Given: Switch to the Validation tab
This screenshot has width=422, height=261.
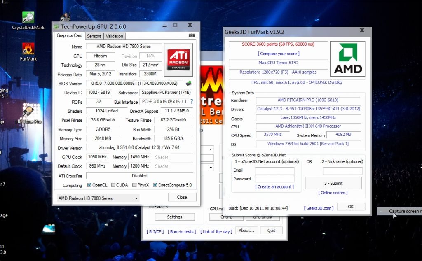Looking at the screenshot, I should click(115, 36).
